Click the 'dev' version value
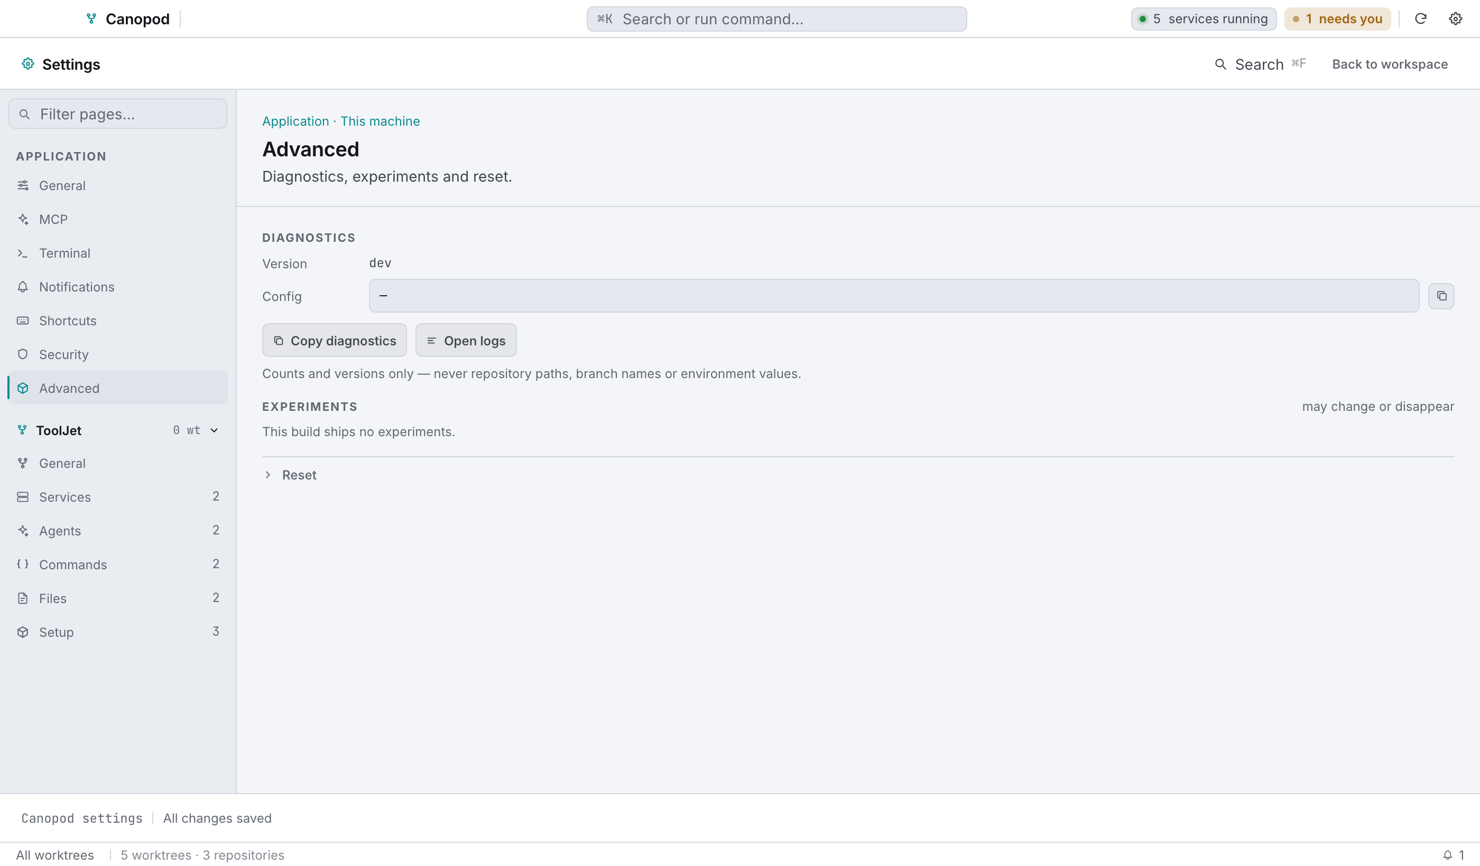The height and width of the screenshot is (866, 1480). (x=380, y=263)
